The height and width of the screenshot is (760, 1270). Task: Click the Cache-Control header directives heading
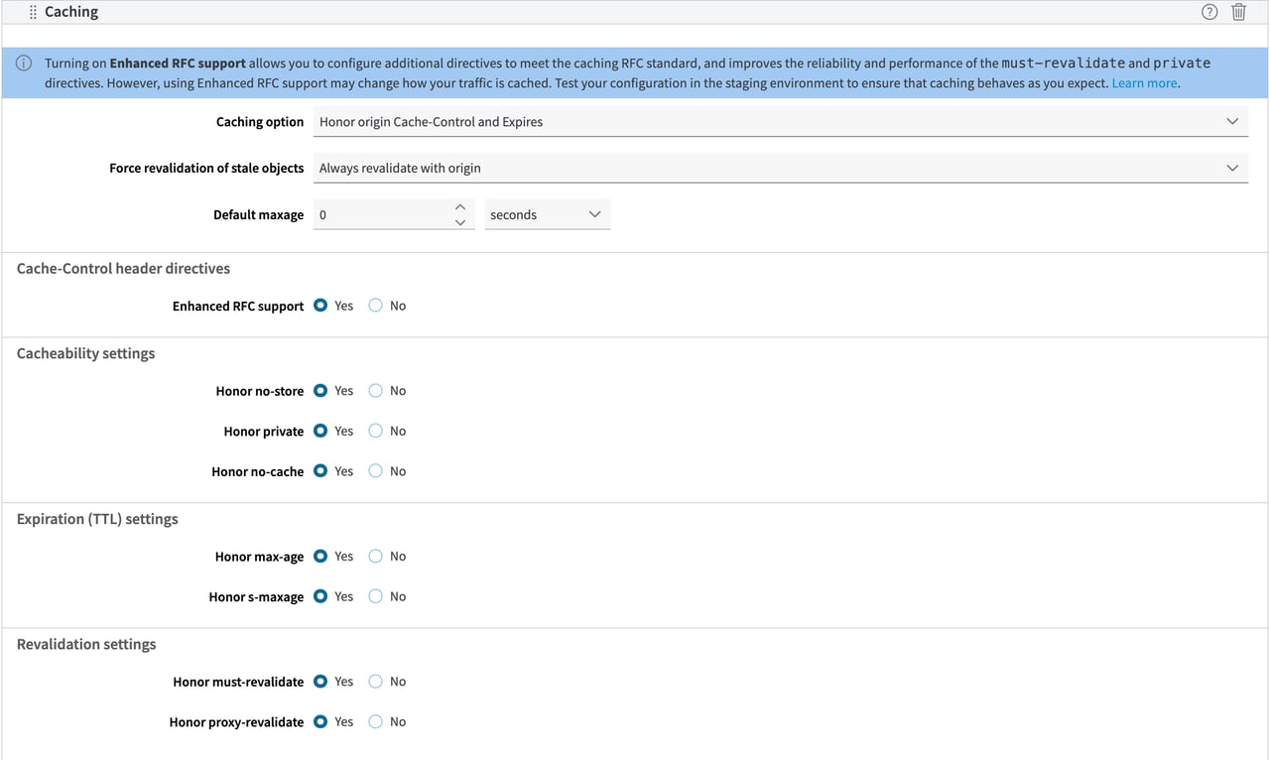(123, 268)
